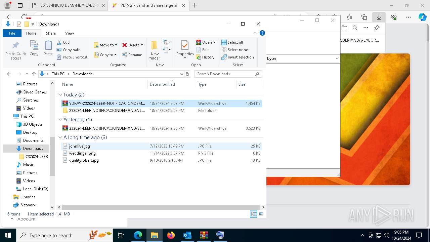The width and height of the screenshot is (430, 242).
Task: Open new browser tab plus button
Action: click(x=195, y=5)
